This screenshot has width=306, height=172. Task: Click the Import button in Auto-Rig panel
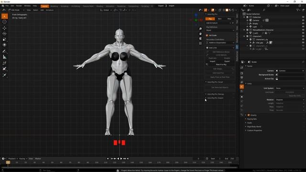click(x=213, y=61)
